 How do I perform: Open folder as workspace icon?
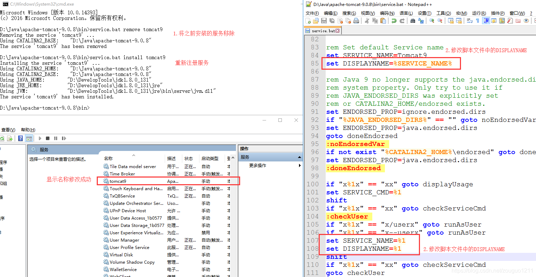click(518, 21)
